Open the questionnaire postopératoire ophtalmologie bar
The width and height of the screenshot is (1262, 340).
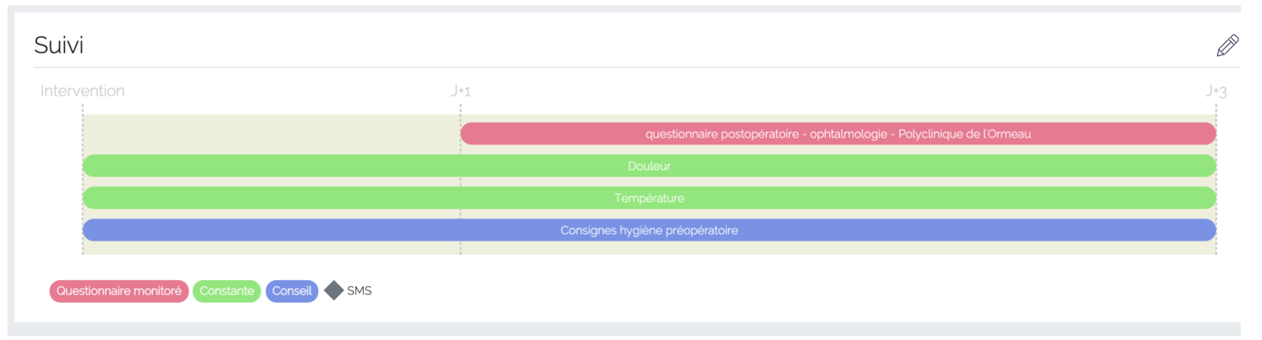point(838,134)
